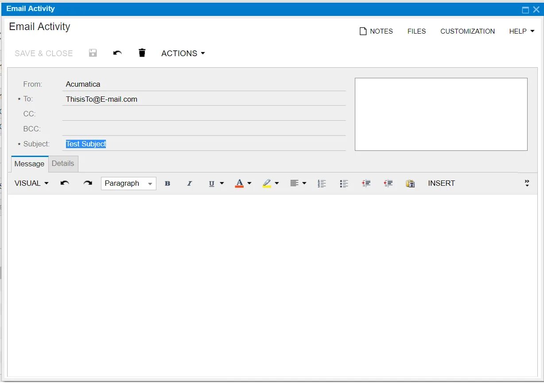Open the Actions dropdown menu
This screenshot has width=544, height=383.
click(183, 53)
